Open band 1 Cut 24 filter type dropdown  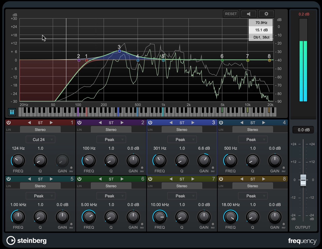click(x=40, y=139)
